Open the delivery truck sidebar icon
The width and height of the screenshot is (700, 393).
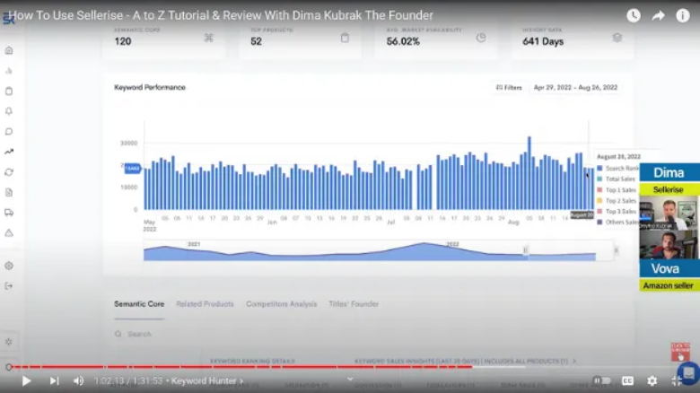tap(9, 213)
